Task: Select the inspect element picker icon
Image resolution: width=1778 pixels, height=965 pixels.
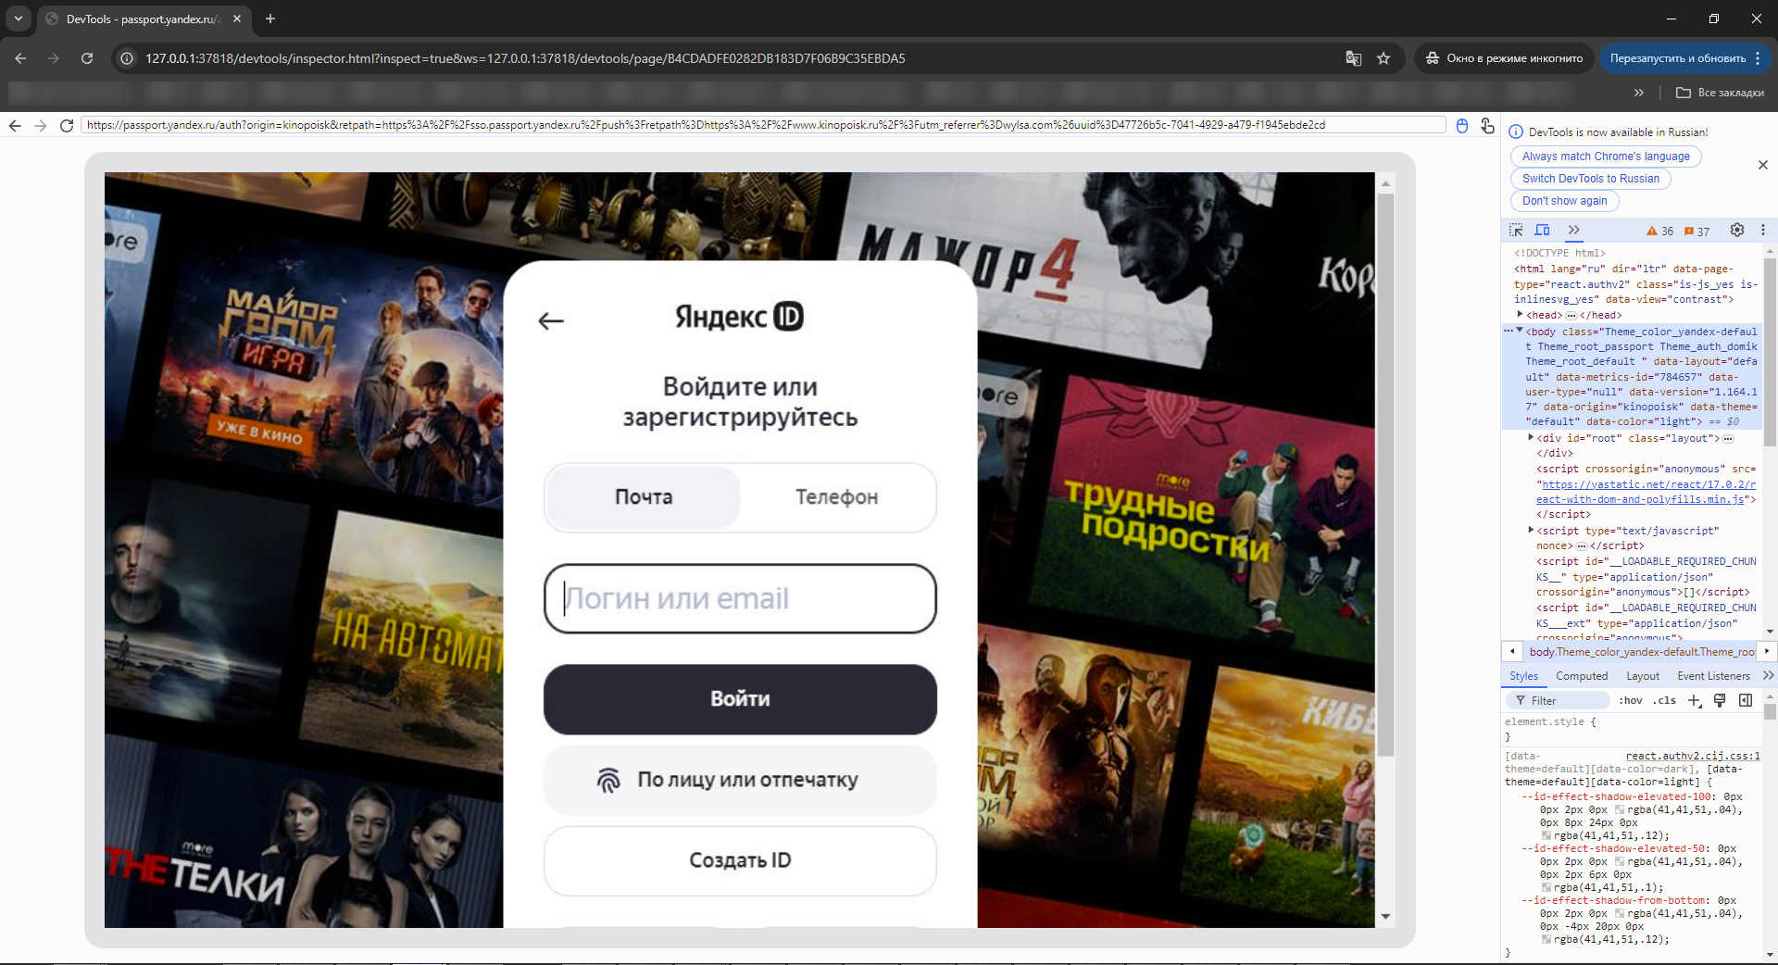Action: (x=1516, y=231)
